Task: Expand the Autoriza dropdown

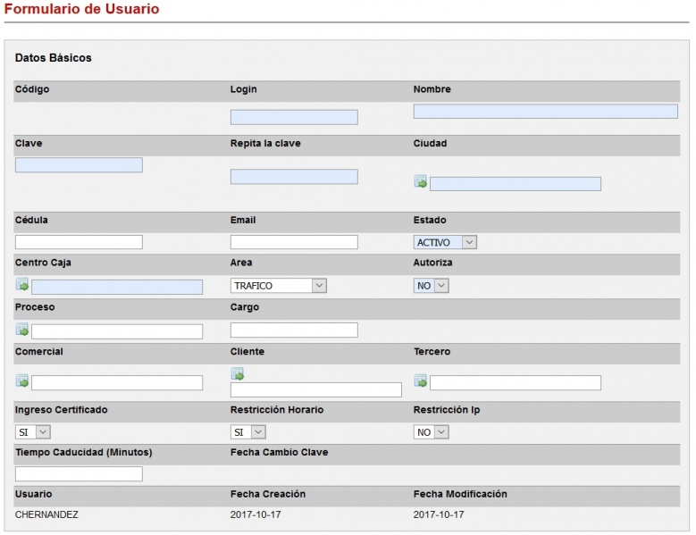Action: [431, 286]
